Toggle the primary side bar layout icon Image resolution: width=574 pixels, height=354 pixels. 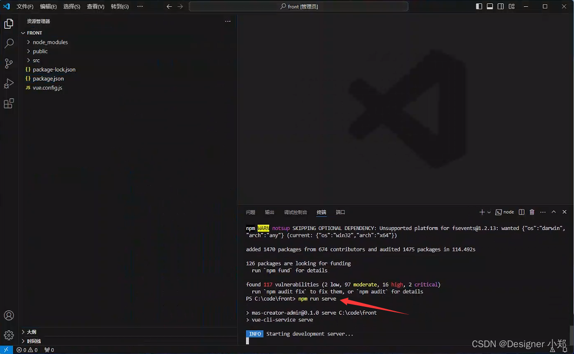tap(479, 6)
